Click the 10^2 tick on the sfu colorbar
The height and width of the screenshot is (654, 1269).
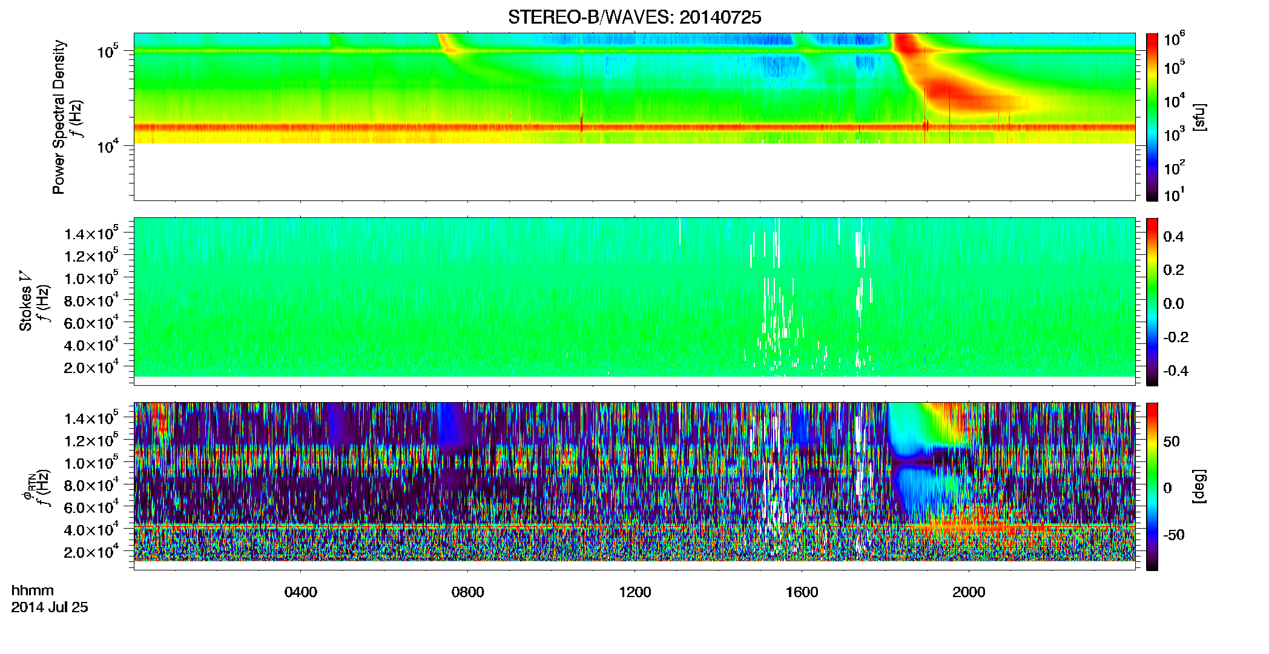coord(1175,167)
